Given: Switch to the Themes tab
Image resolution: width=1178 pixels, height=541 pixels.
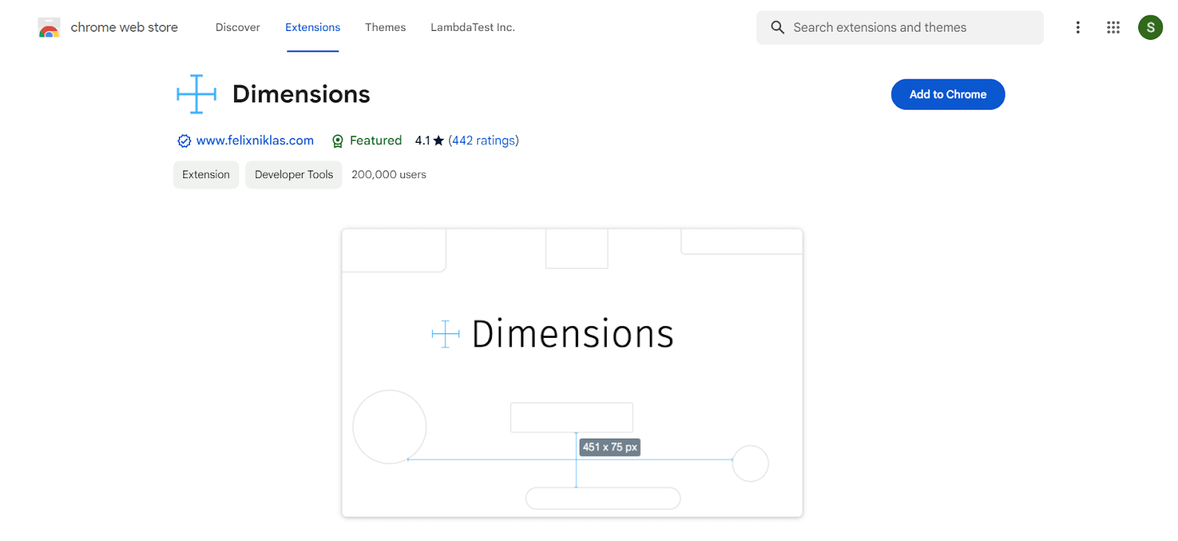Looking at the screenshot, I should tap(385, 27).
